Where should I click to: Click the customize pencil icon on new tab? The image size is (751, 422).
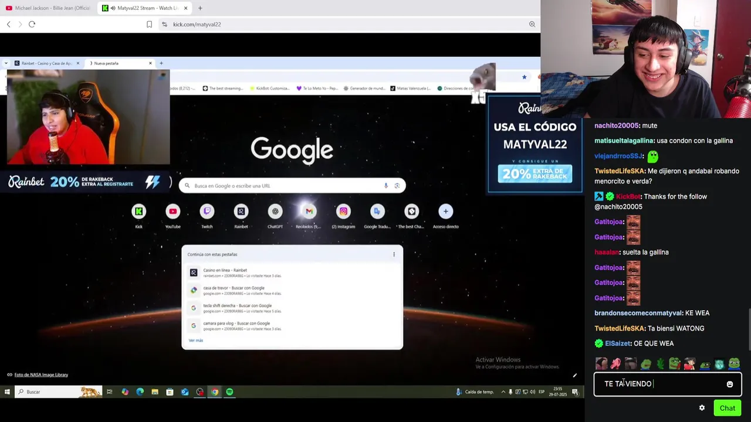tap(575, 376)
